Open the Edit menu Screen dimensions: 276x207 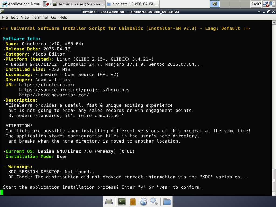click(x=14, y=18)
